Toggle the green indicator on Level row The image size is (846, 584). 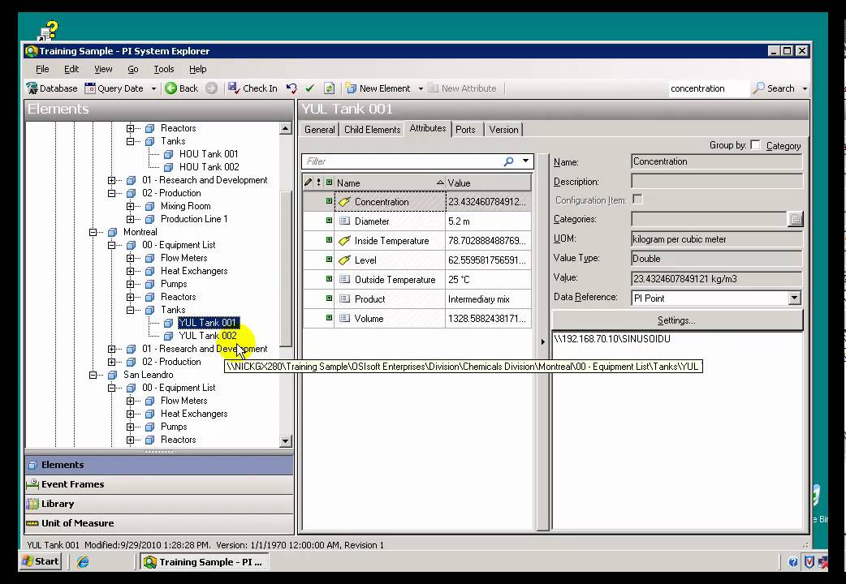coord(329,260)
